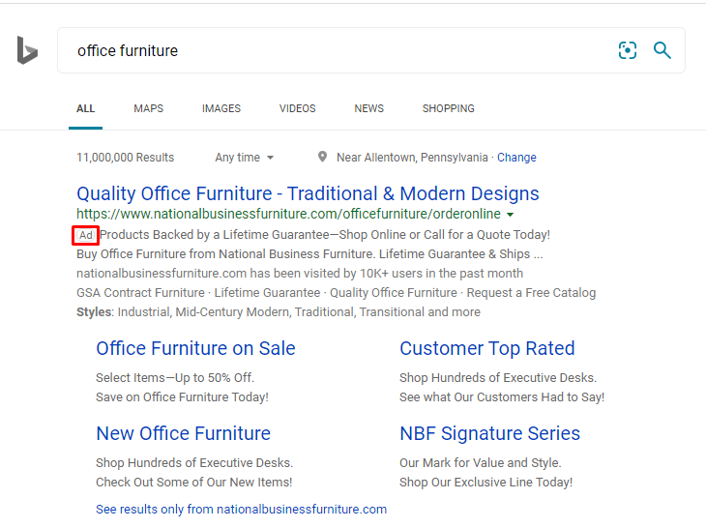The width and height of the screenshot is (706, 528).
Task: Switch to the IMAGES tab
Action: click(x=221, y=108)
